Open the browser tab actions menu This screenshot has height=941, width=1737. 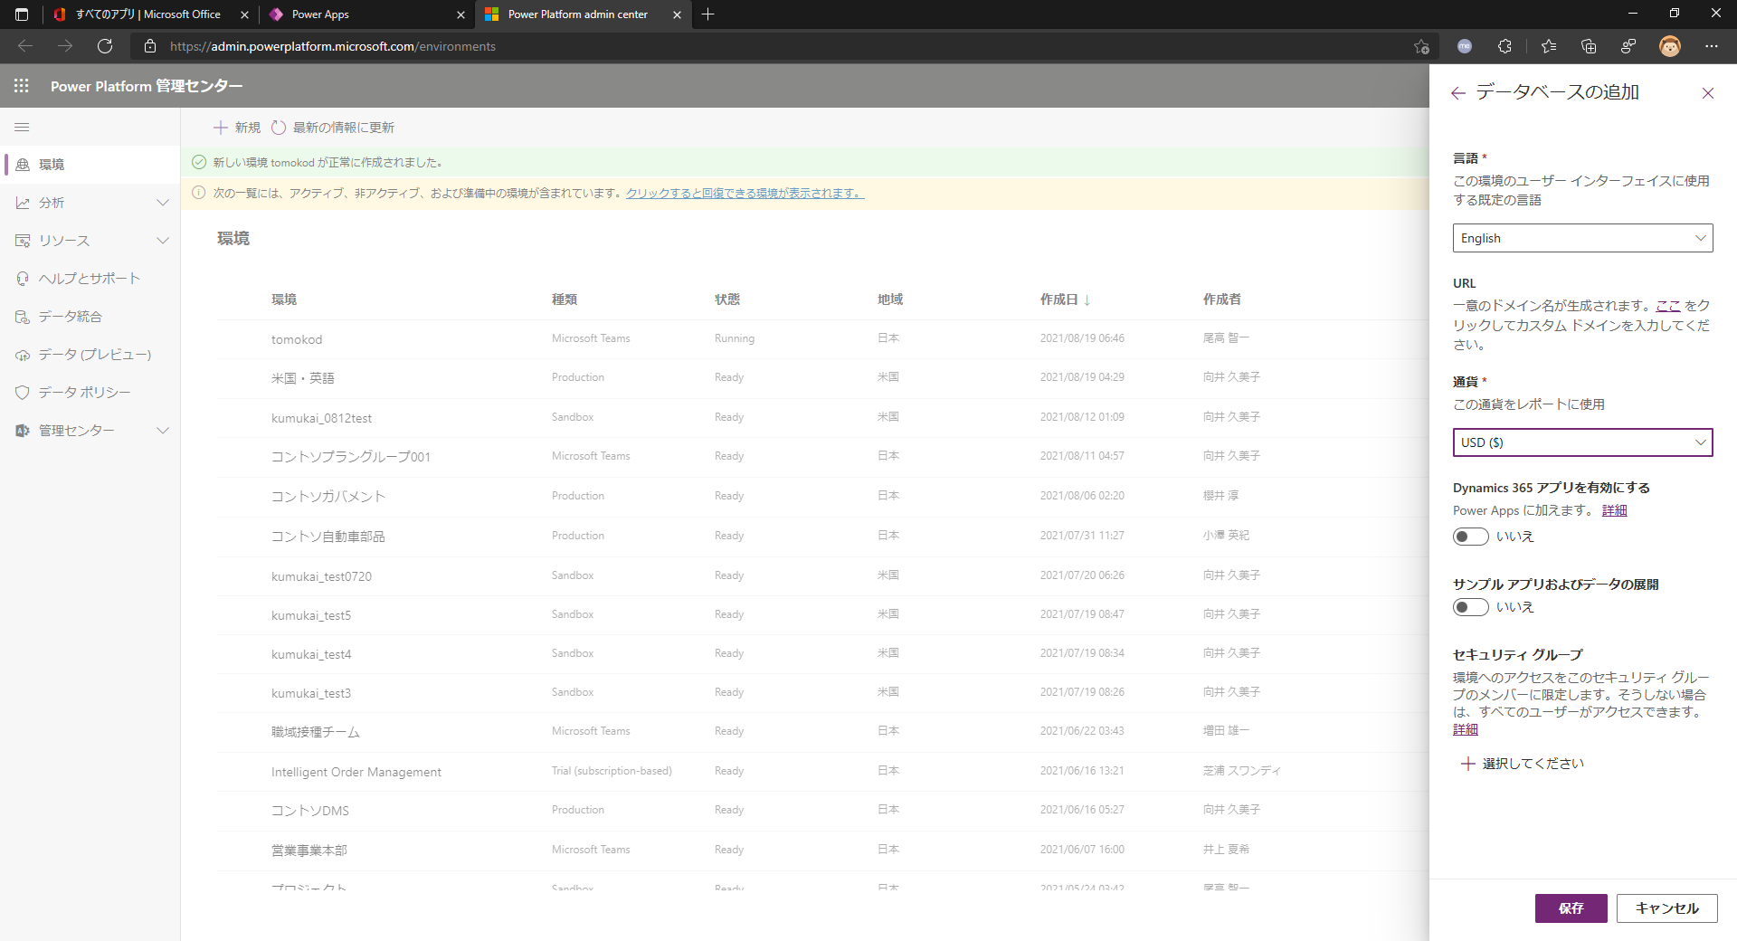[22, 14]
